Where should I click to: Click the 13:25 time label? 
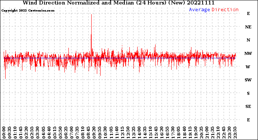pos(133,133)
